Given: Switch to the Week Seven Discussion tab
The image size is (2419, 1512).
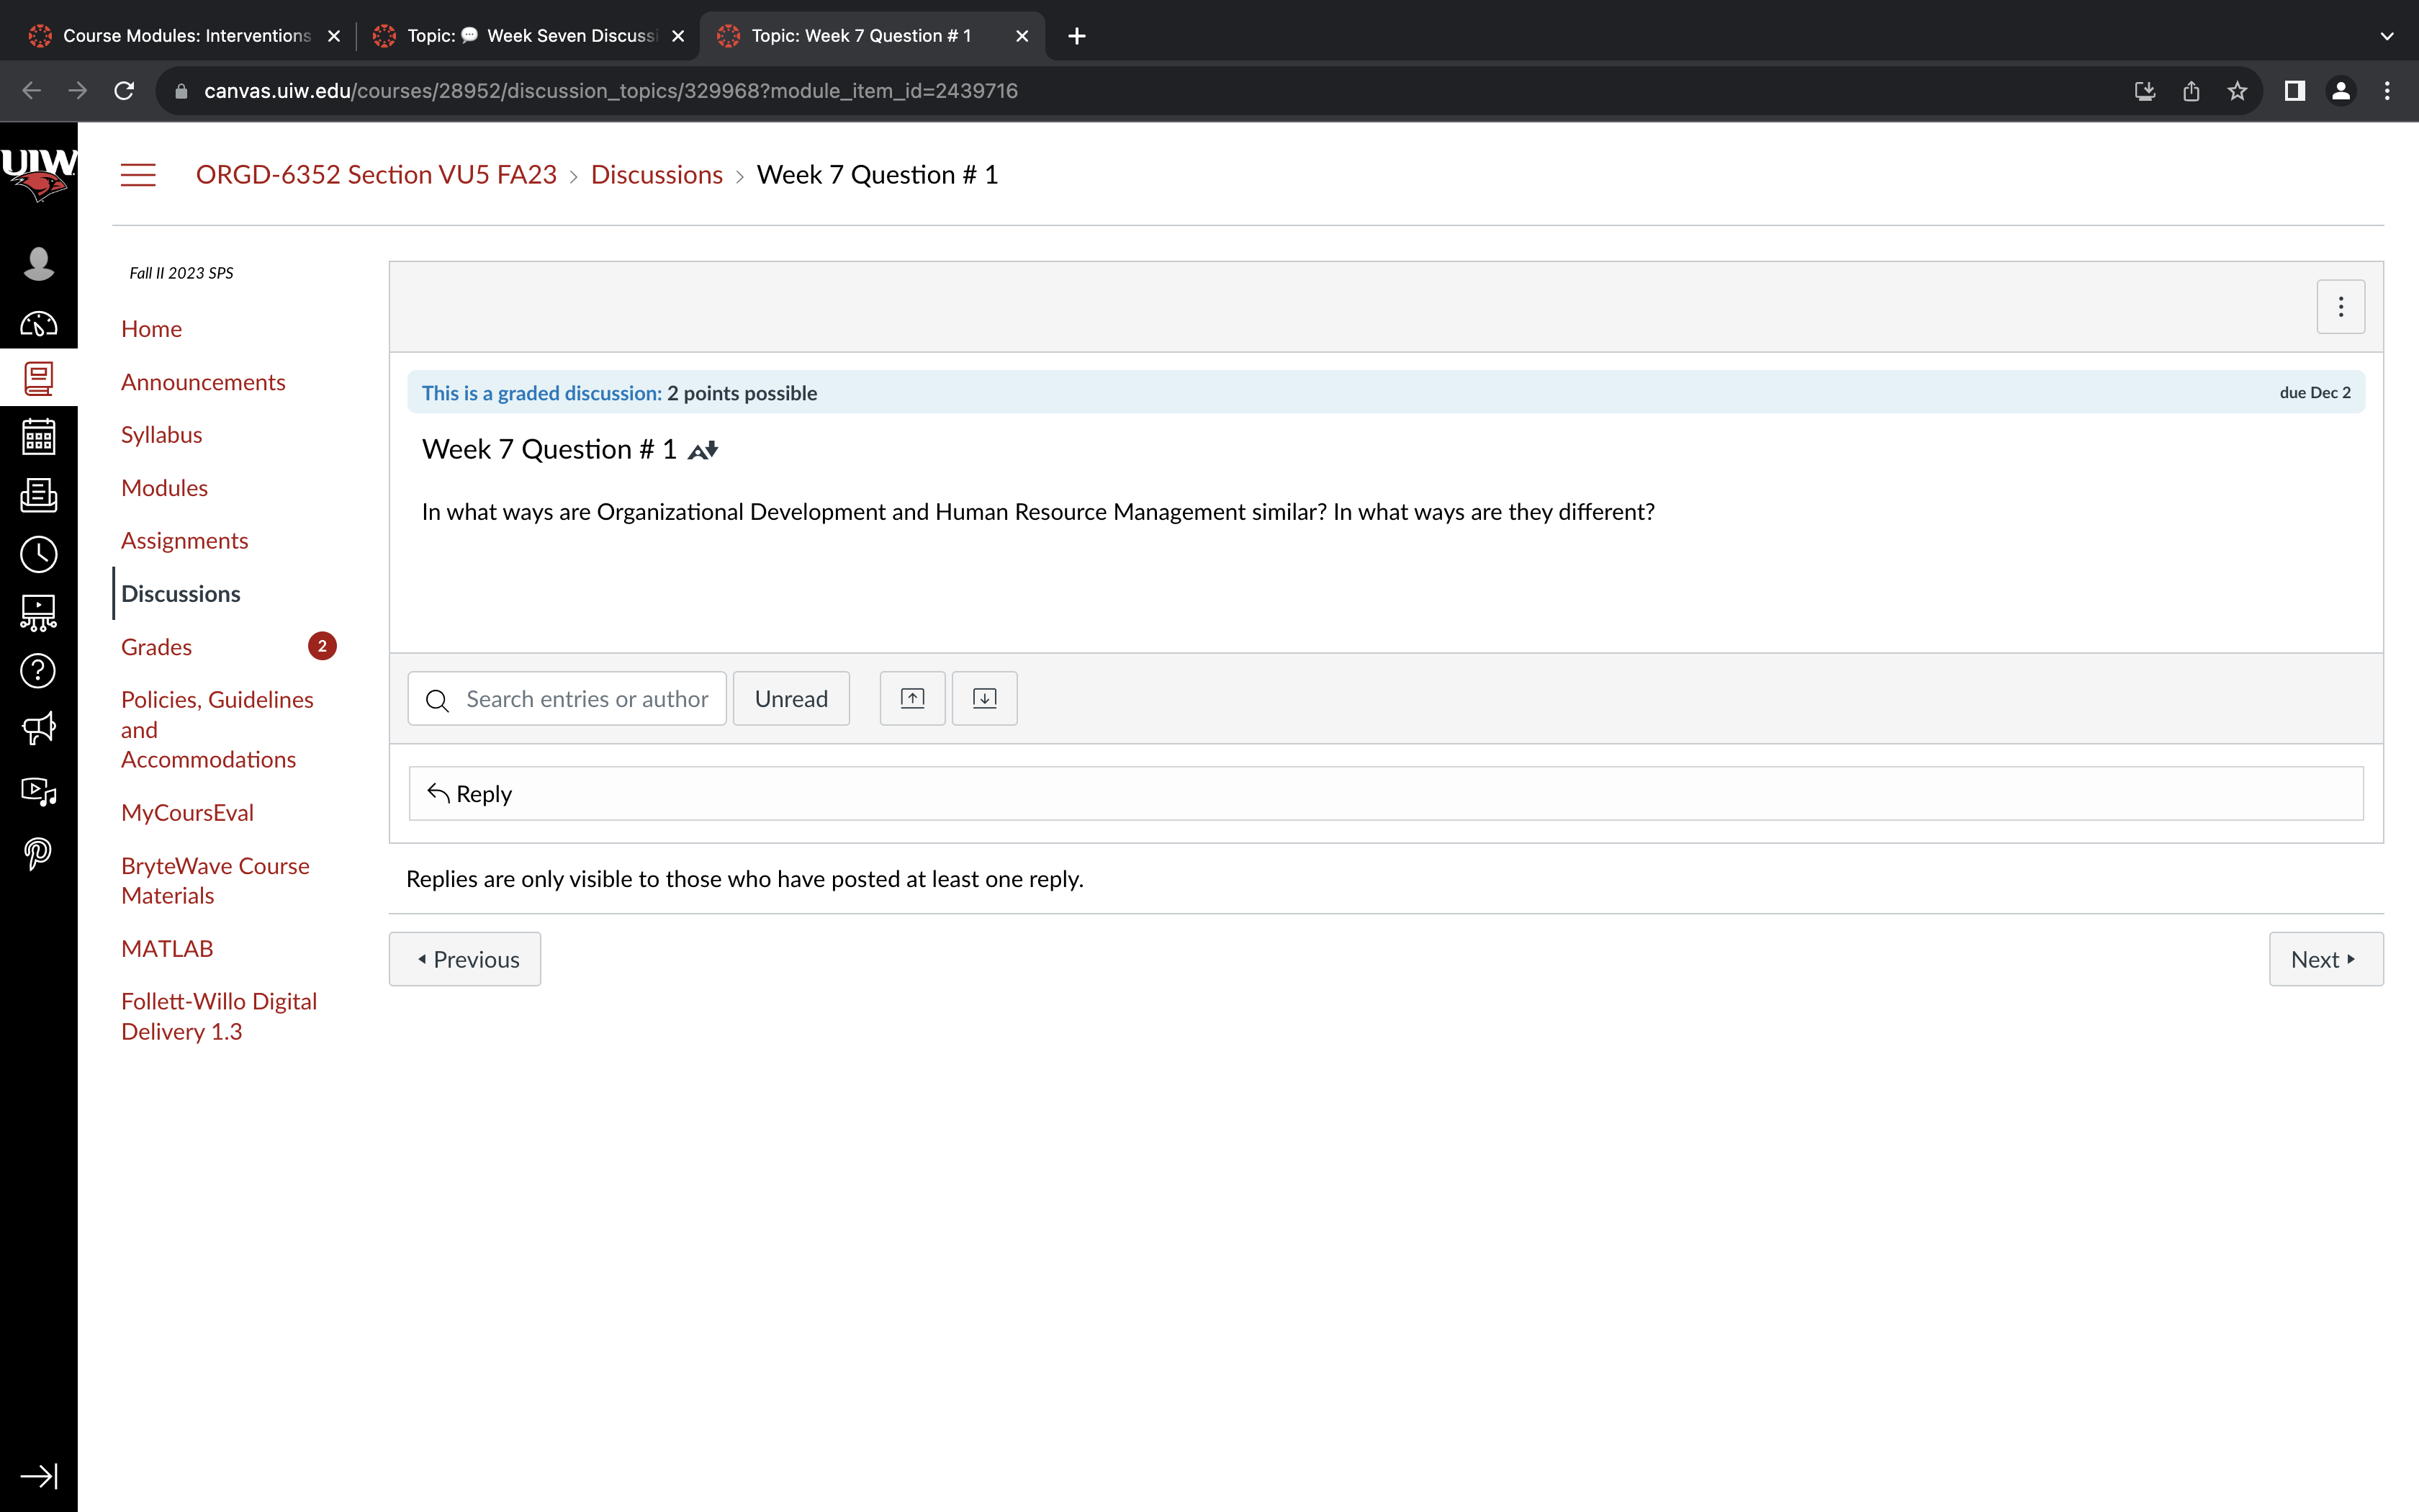Looking at the screenshot, I should 530,36.
